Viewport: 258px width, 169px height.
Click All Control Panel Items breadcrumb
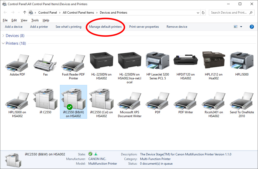coord(78,13)
